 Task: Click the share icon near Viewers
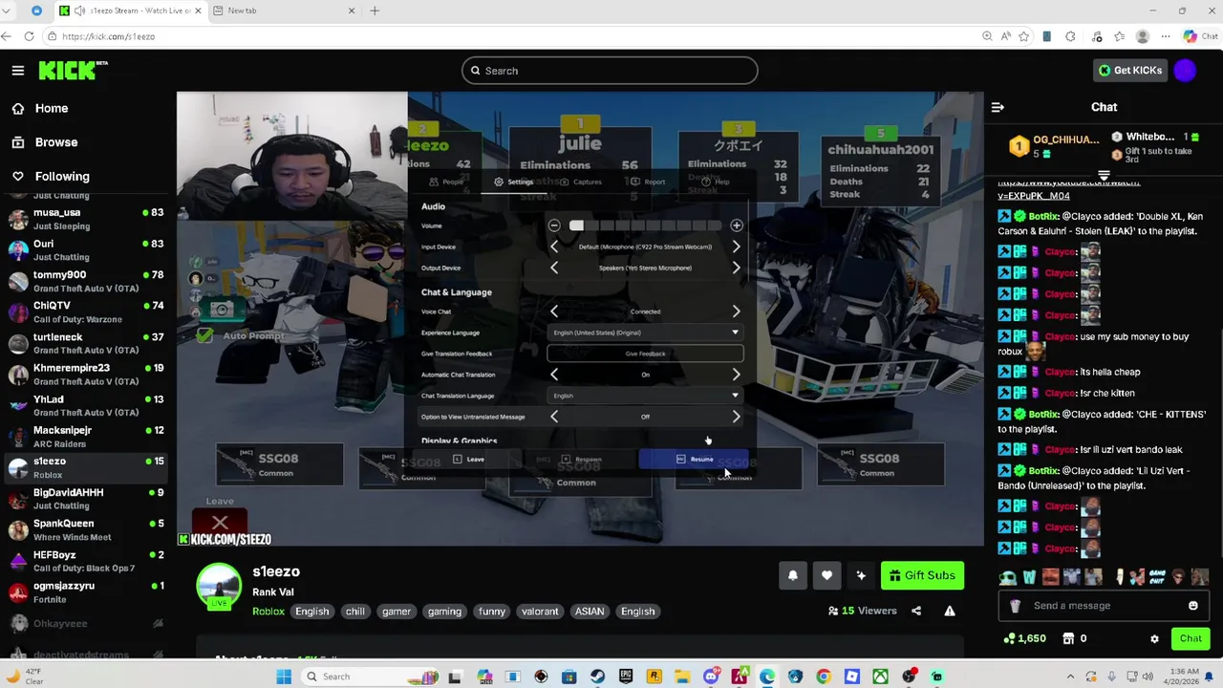click(x=916, y=611)
